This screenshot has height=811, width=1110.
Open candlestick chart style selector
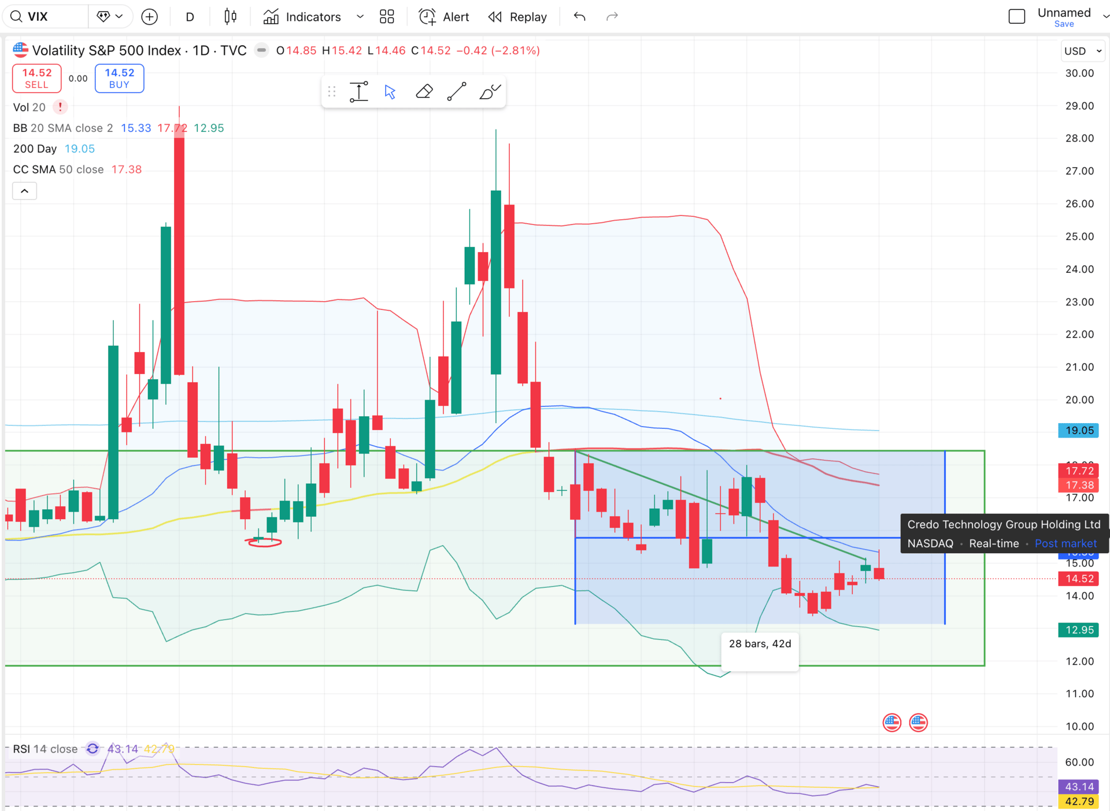pyautogui.click(x=230, y=17)
